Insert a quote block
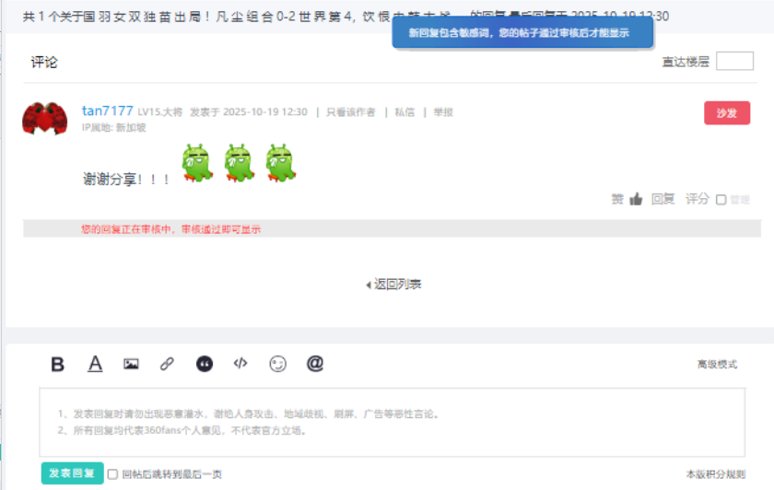 click(205, 364)
